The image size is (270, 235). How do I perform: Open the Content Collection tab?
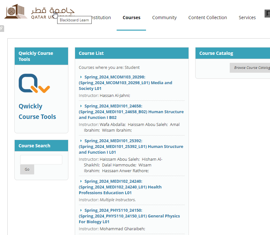[x=207, y=18]
